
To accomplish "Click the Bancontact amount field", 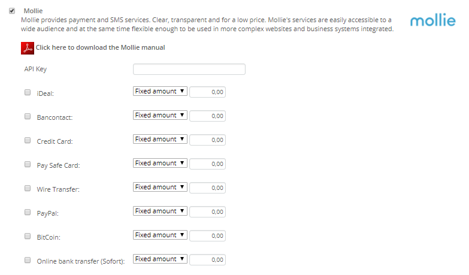I will (x=207, y=116).
